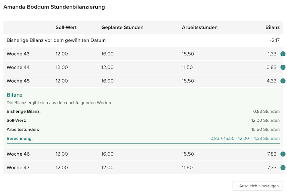Open the info icon for Woche 43 balance
The image size is (287, 194).
(283, 54)
